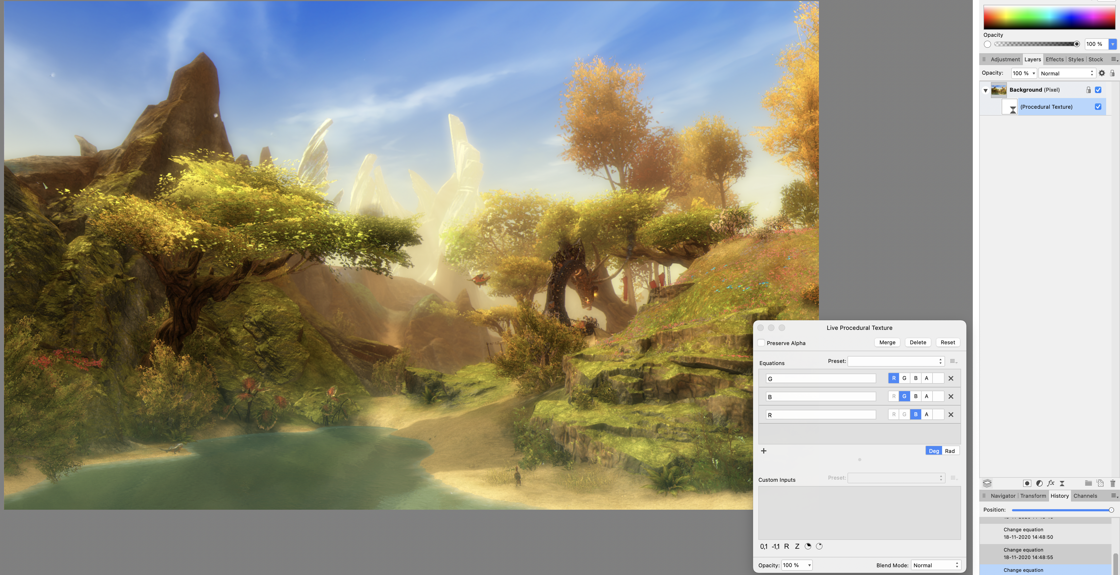
Task: Open the Equations preset options menu icon
Action: (954, 361)
